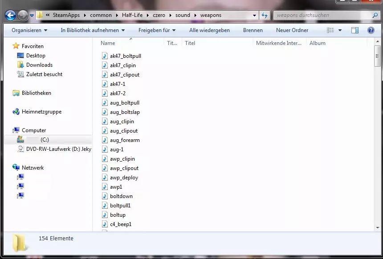Open Downloads in the navigation pane
This screenshot has width=383, height=259.
point(39,65)
